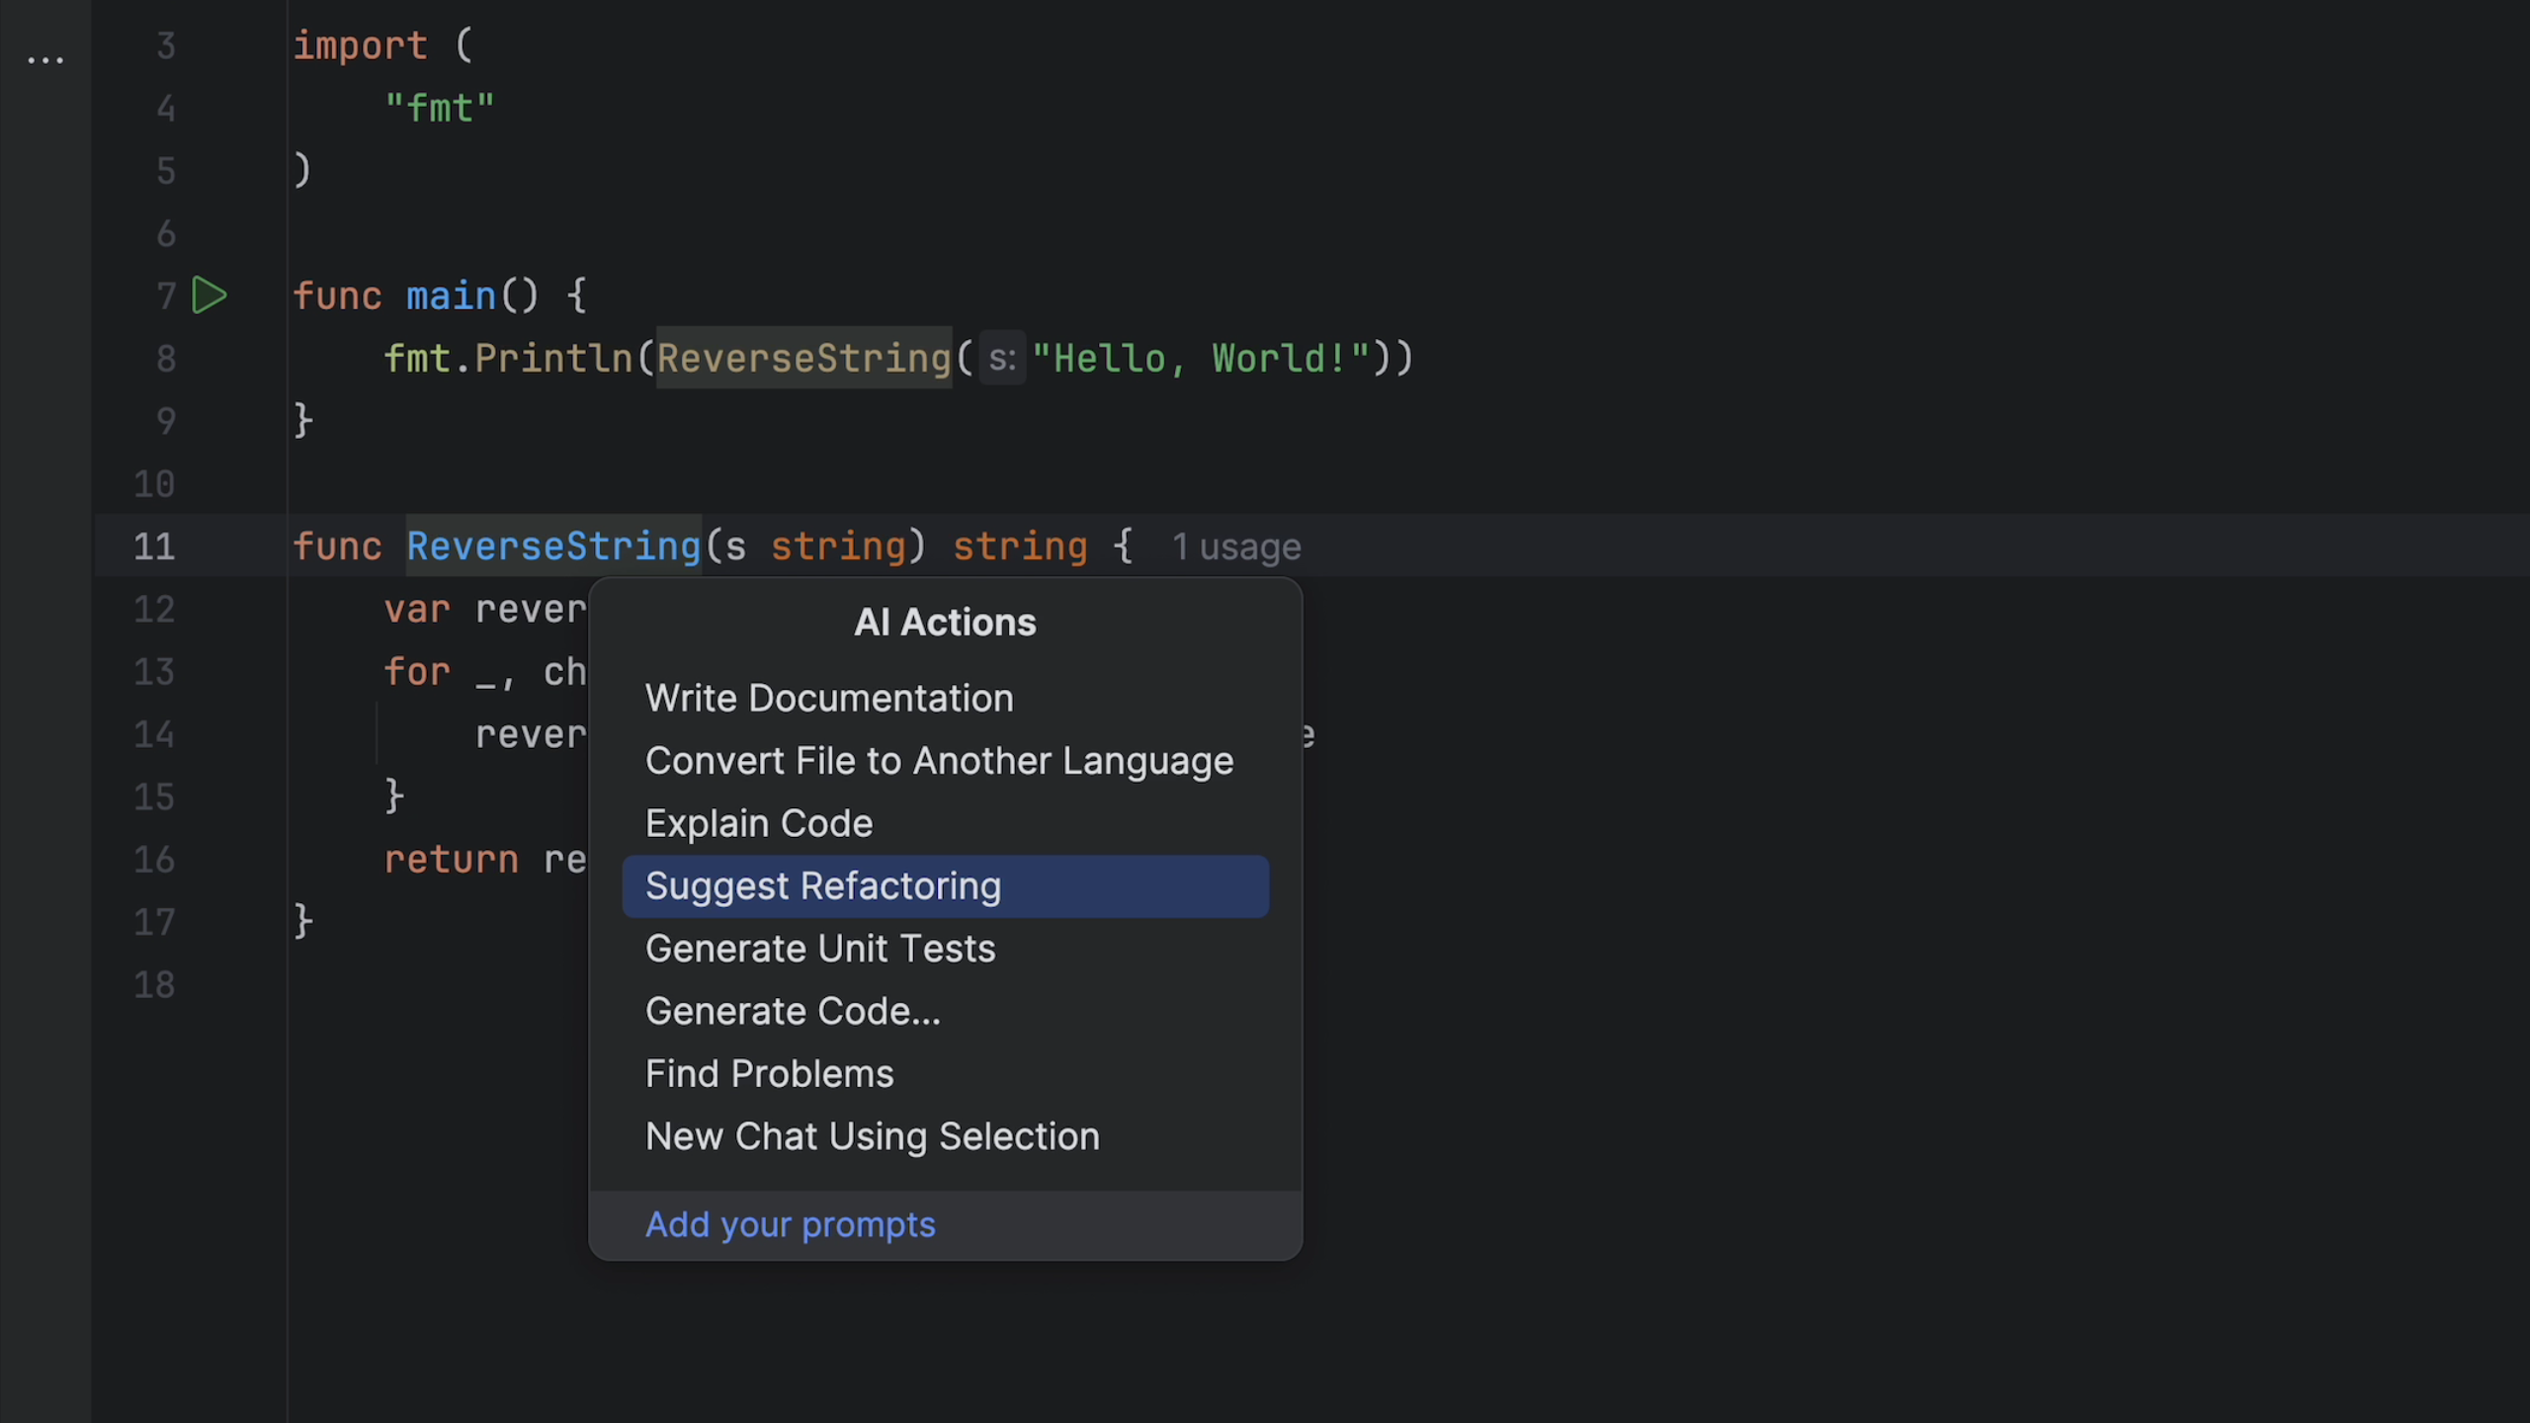
Task: Choose Find Problems in AI Actions
Action: coord(769,1074)
